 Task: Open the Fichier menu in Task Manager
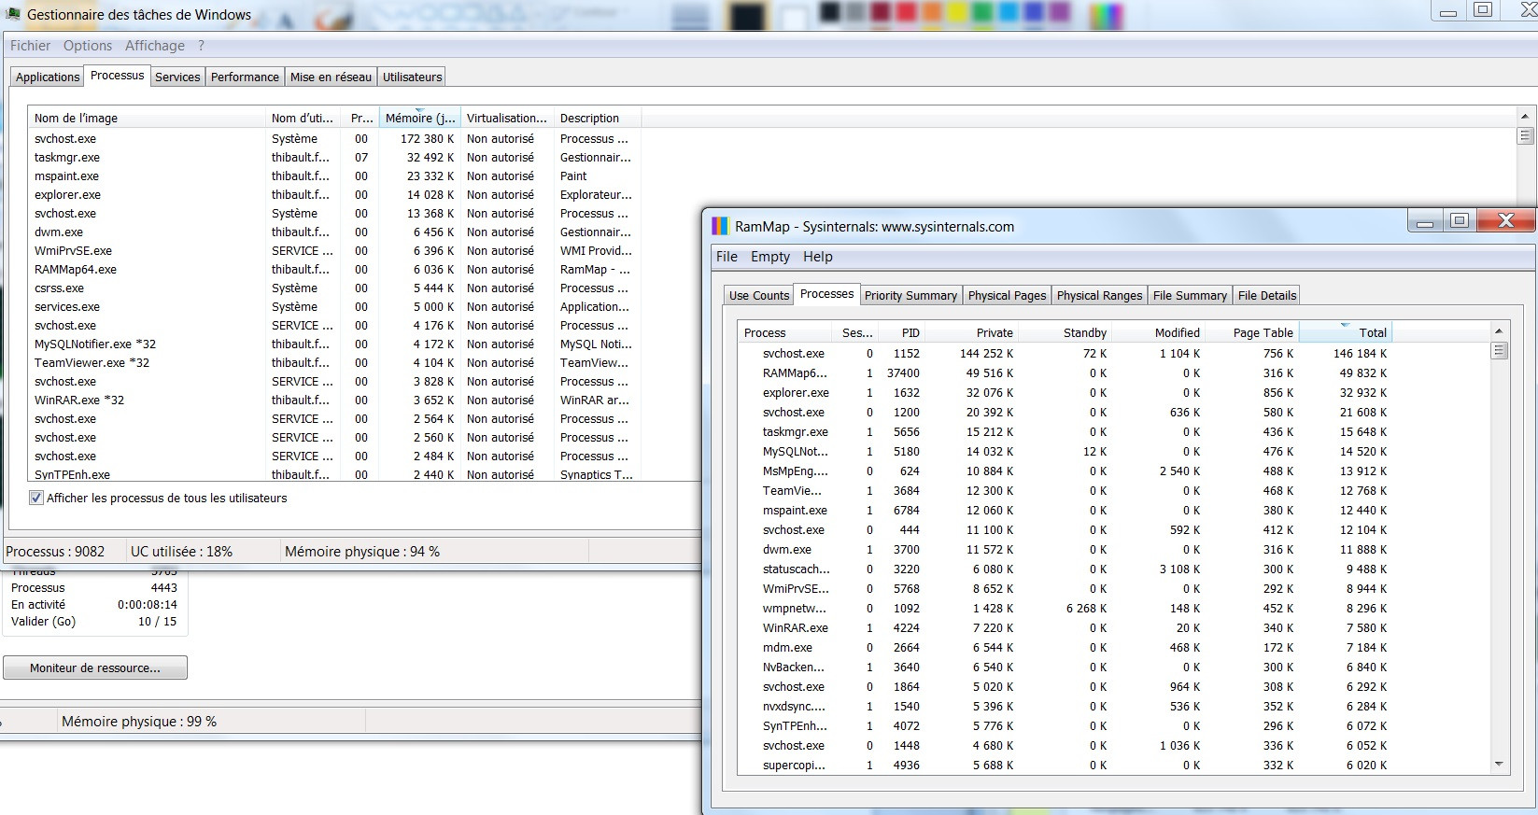30,46
